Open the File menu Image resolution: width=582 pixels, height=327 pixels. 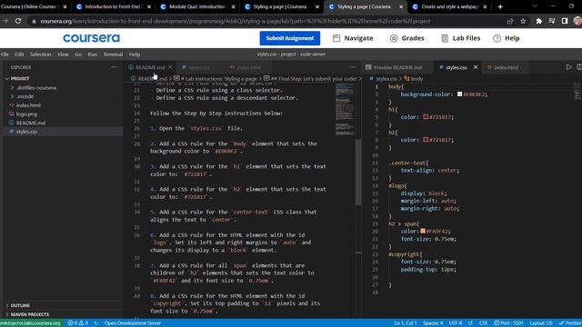tap(5, 54)
